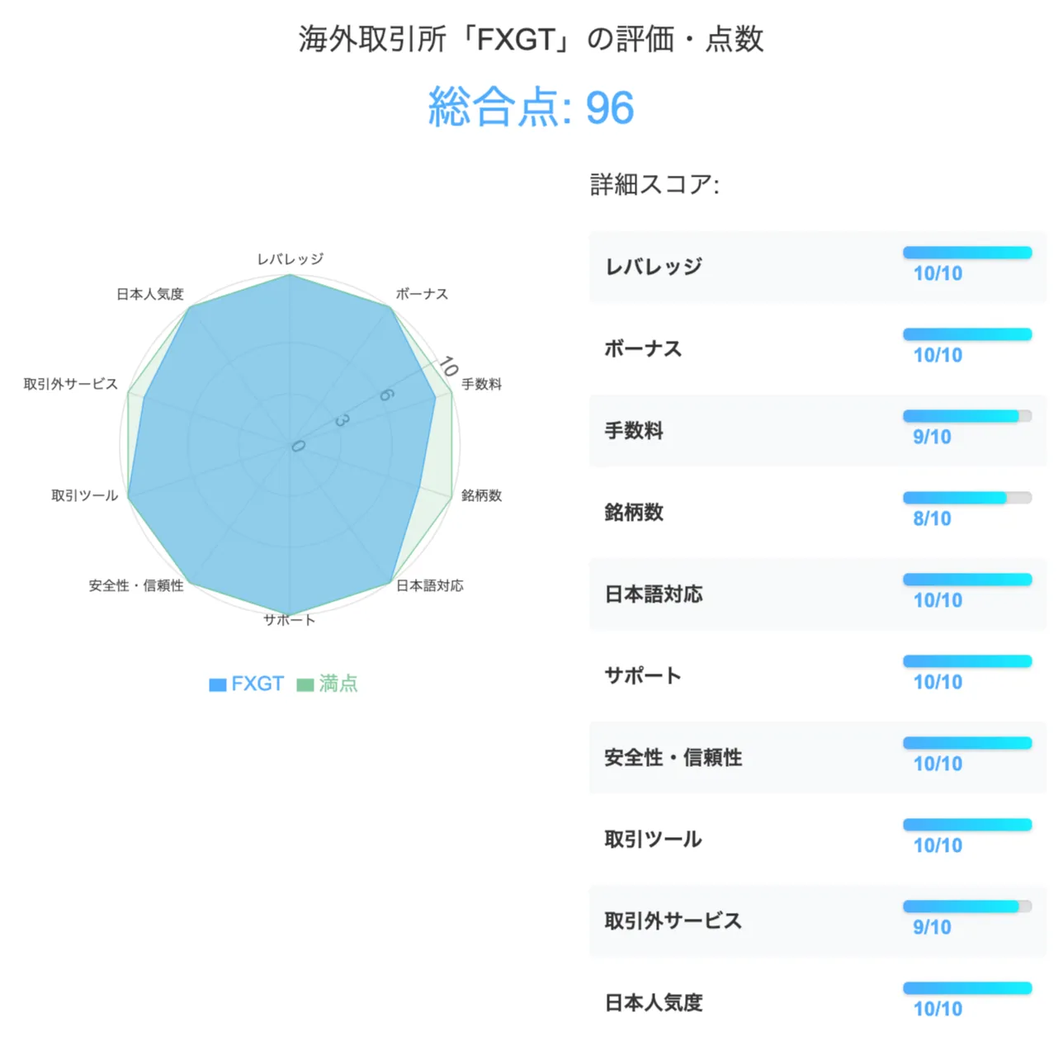Click the 10/10 score value for 日本語対応
The width and height of the screenshot is (1063, 1041).
point(938,600)
